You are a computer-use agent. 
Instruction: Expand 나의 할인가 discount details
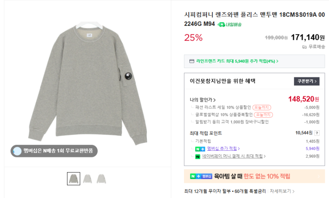(x=203, y=100)
